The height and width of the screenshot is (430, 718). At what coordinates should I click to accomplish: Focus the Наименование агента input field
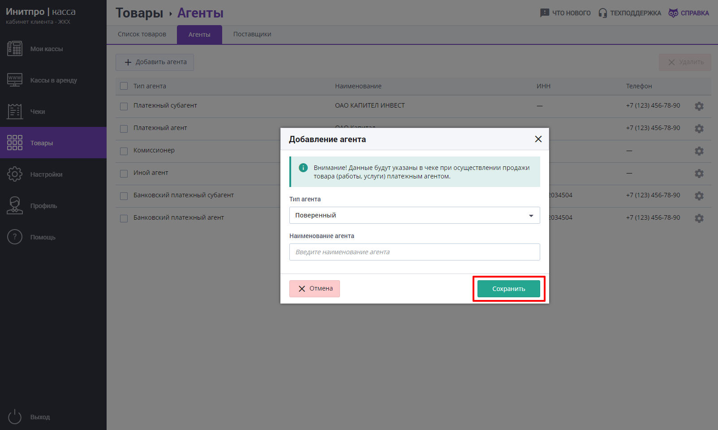[415, 252]
